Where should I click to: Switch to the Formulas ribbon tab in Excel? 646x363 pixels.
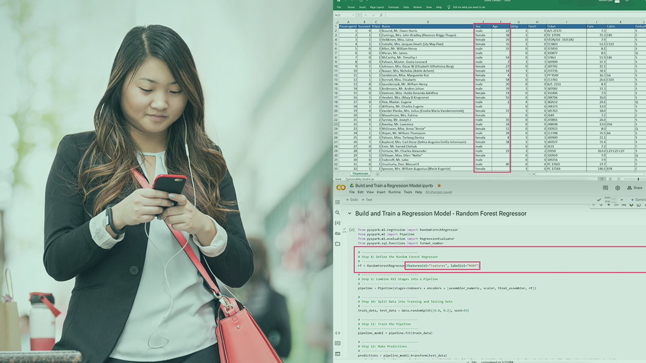(393, 8)
